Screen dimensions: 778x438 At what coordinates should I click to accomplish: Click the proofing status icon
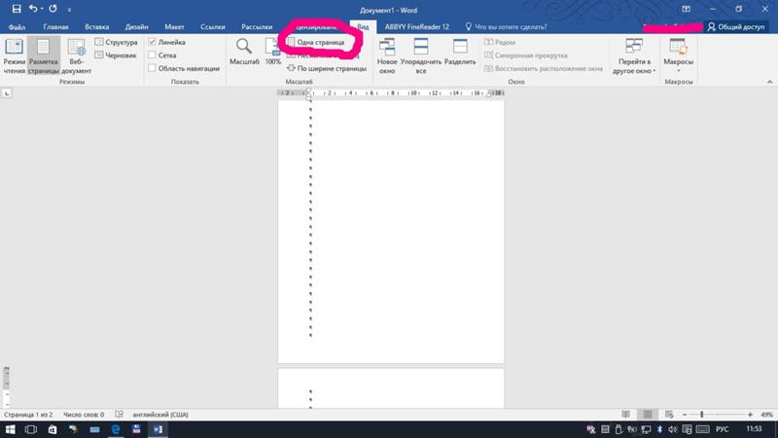[x=119, y=415]
